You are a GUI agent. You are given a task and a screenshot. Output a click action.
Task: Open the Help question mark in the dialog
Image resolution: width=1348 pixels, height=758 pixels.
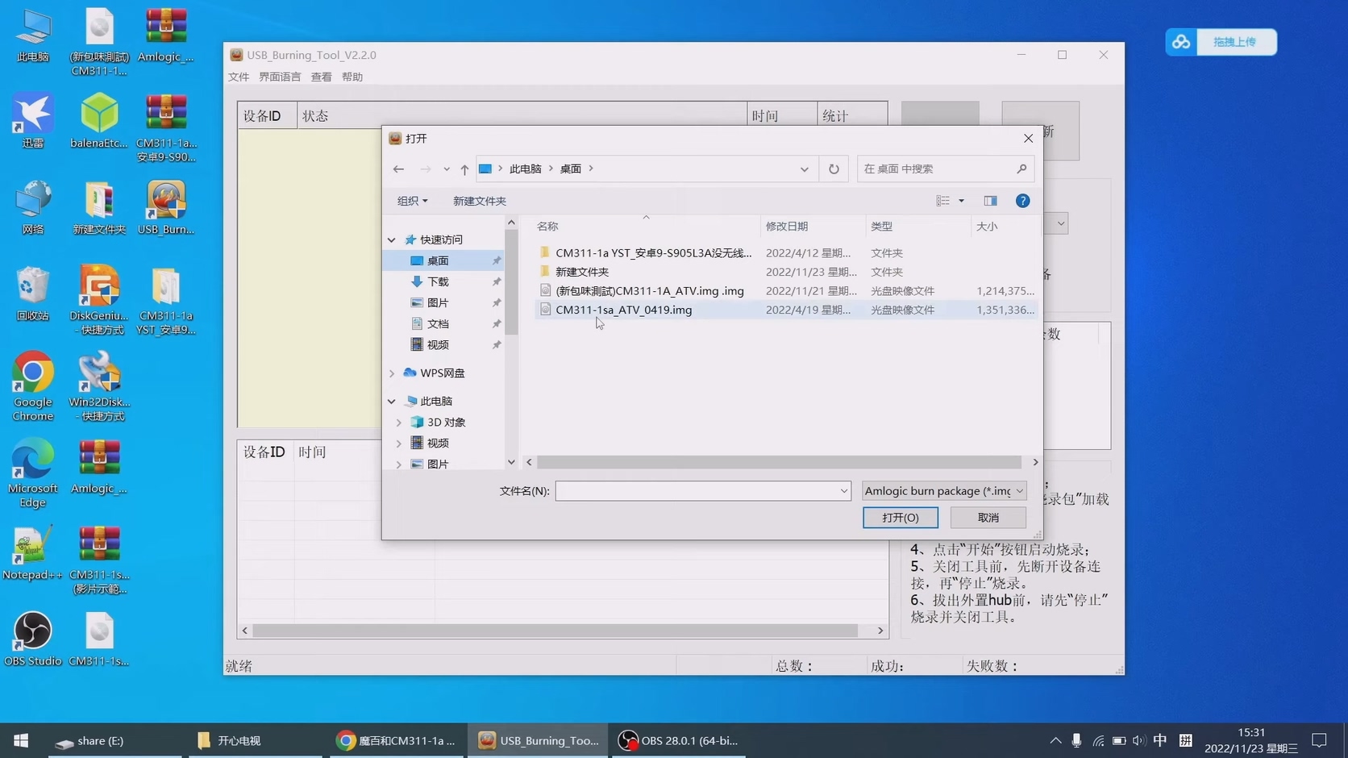click(x=1021, y=200)
